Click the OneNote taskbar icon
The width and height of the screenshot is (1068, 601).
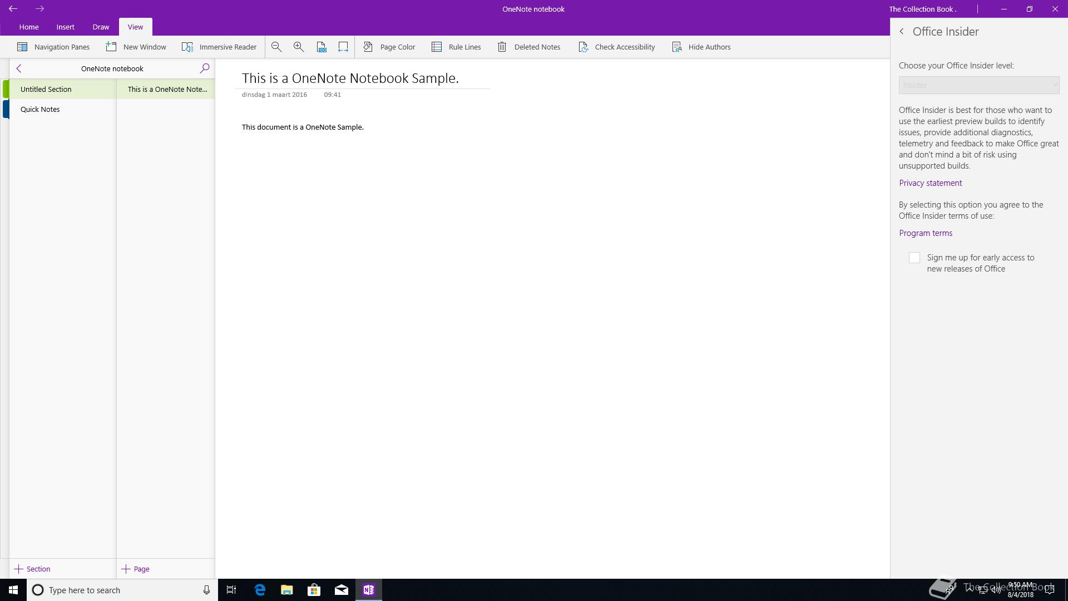[369, 590]
